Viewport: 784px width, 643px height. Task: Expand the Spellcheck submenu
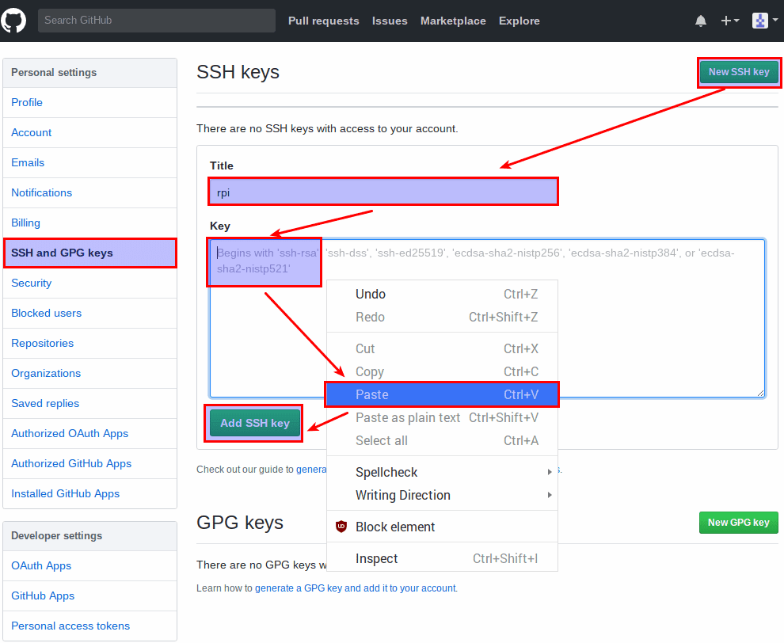[x=442, y=472]
